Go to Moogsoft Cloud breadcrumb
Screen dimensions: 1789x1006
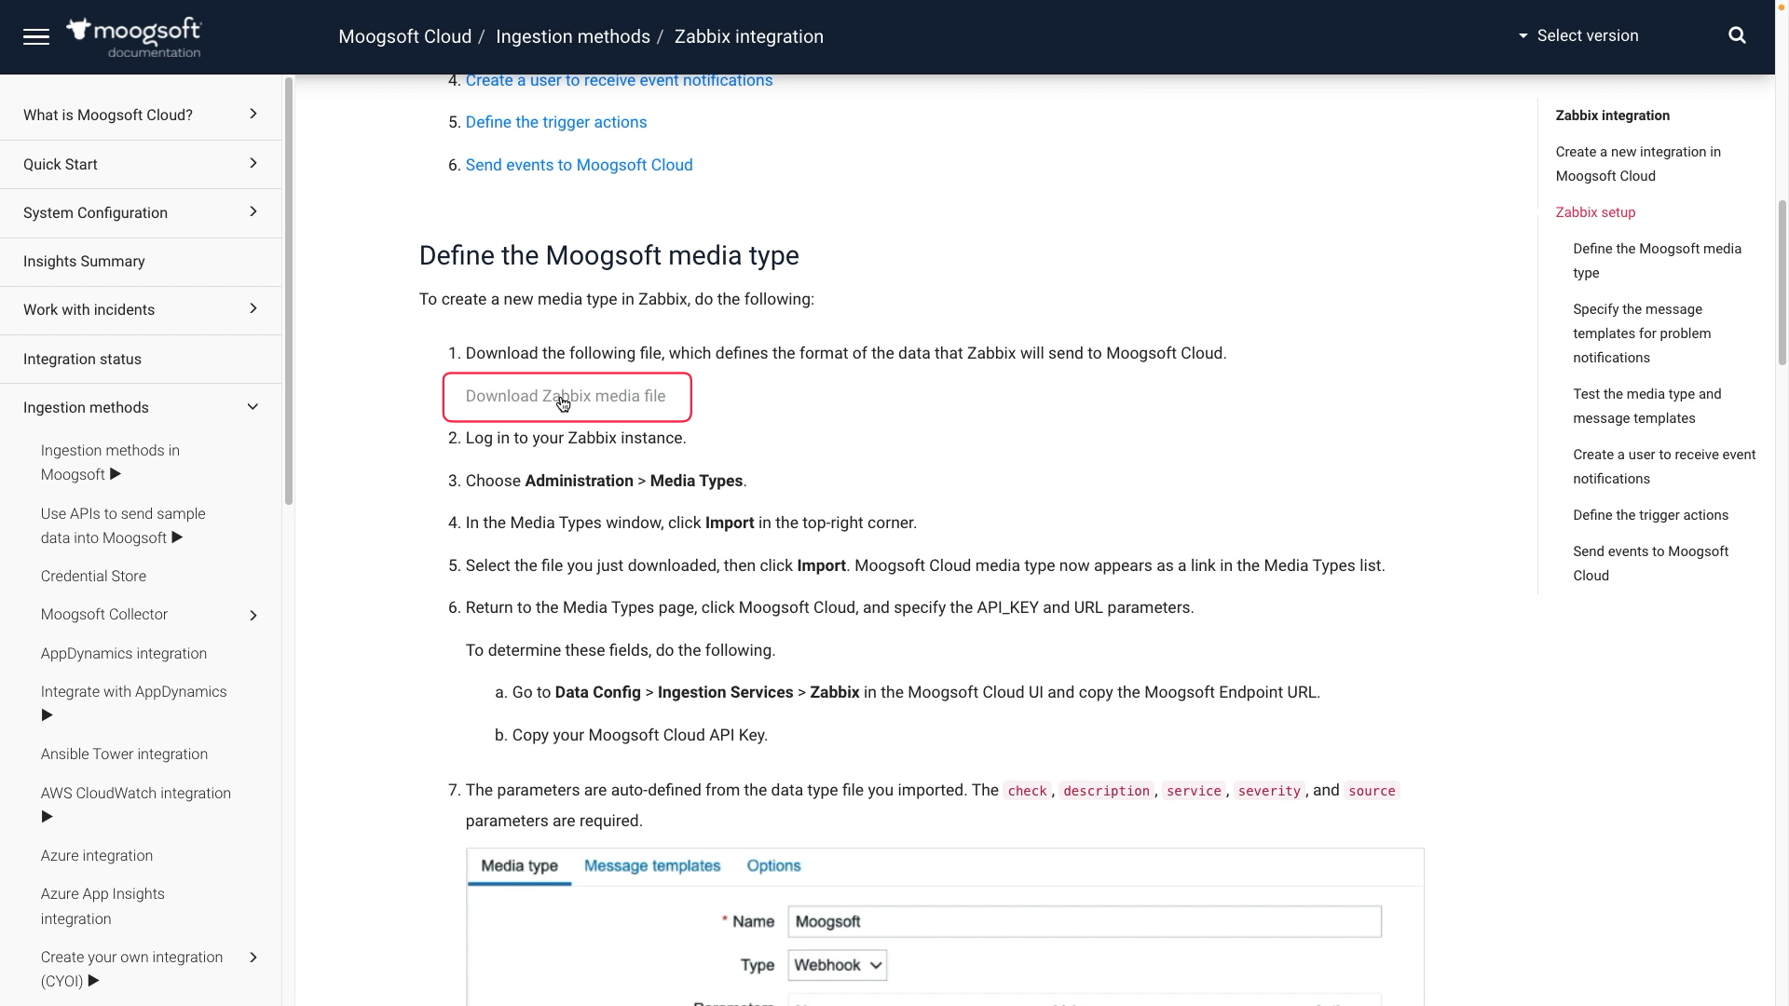[404, 37]
